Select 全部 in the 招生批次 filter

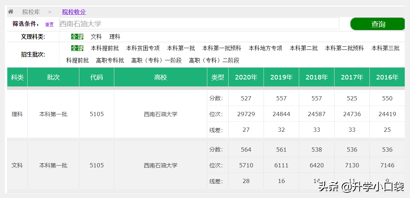pyautogui.click(x=77, y=48)
